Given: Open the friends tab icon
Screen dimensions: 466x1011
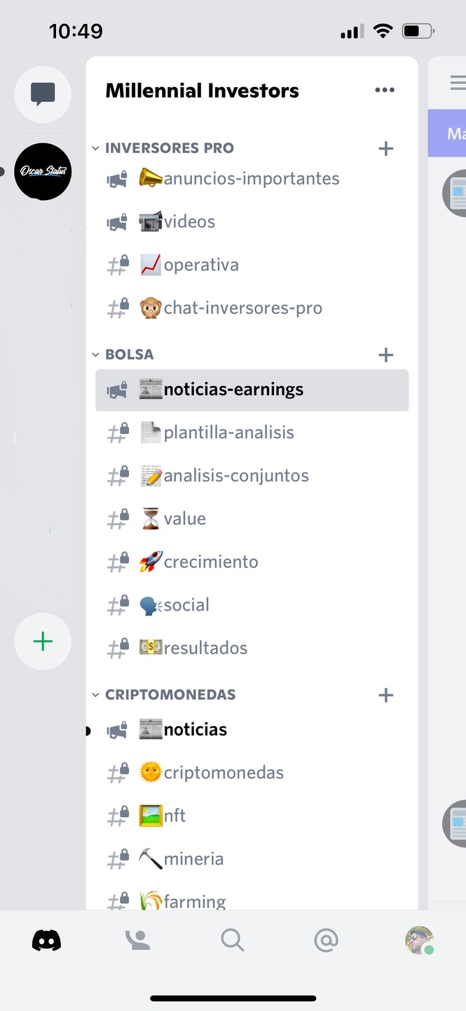Looking at the screenshot, I should 137,940.
